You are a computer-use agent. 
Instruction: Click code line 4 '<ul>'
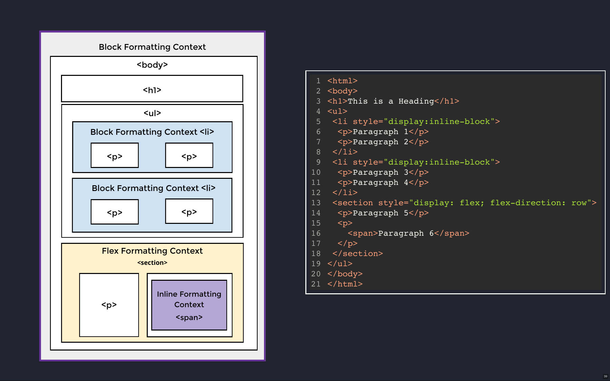click(337, 111)
